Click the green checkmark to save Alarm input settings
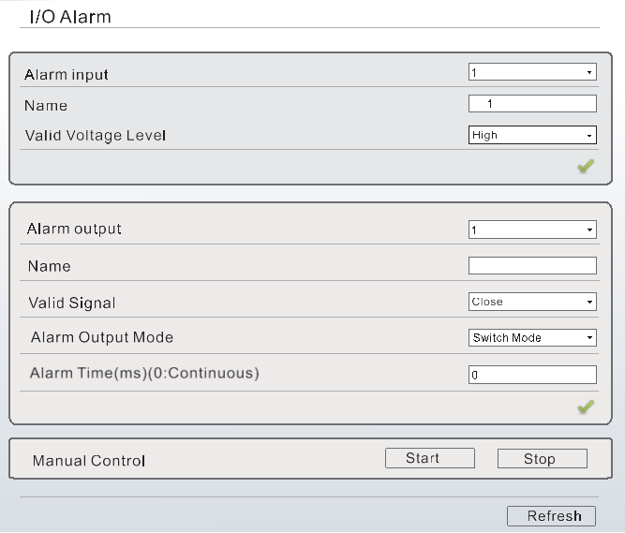The width and height of the screenshot is (625, 533). [x=586, y=167]
